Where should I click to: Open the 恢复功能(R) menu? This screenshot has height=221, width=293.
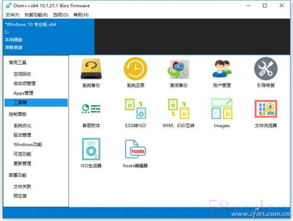tap(36, 15)
